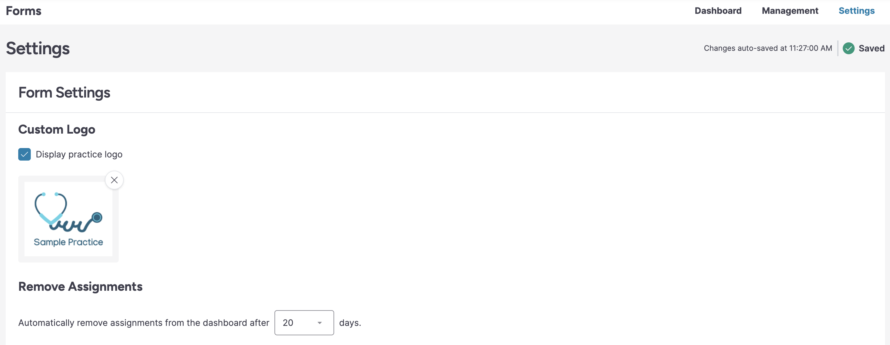Click the Settings page title
This screenshot has width=890, height=345.
tap(38, 48)
